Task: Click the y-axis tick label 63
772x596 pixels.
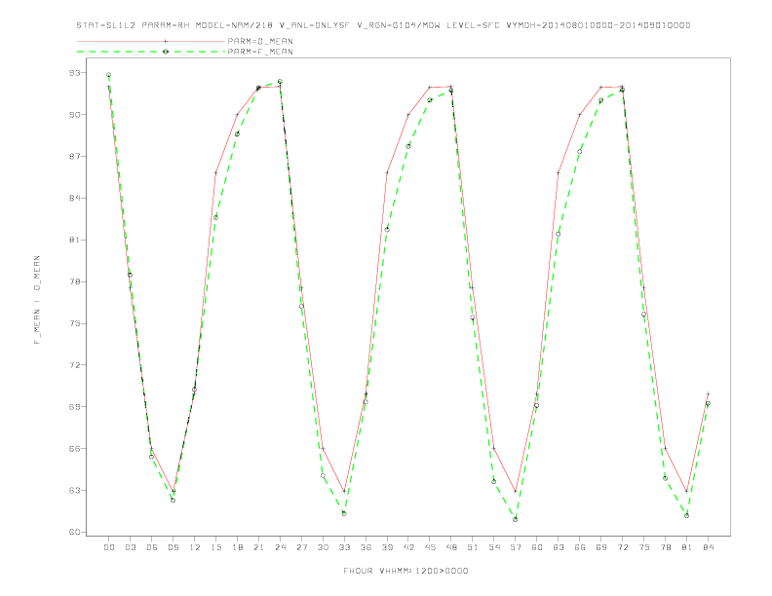Action: pos(74,490)
